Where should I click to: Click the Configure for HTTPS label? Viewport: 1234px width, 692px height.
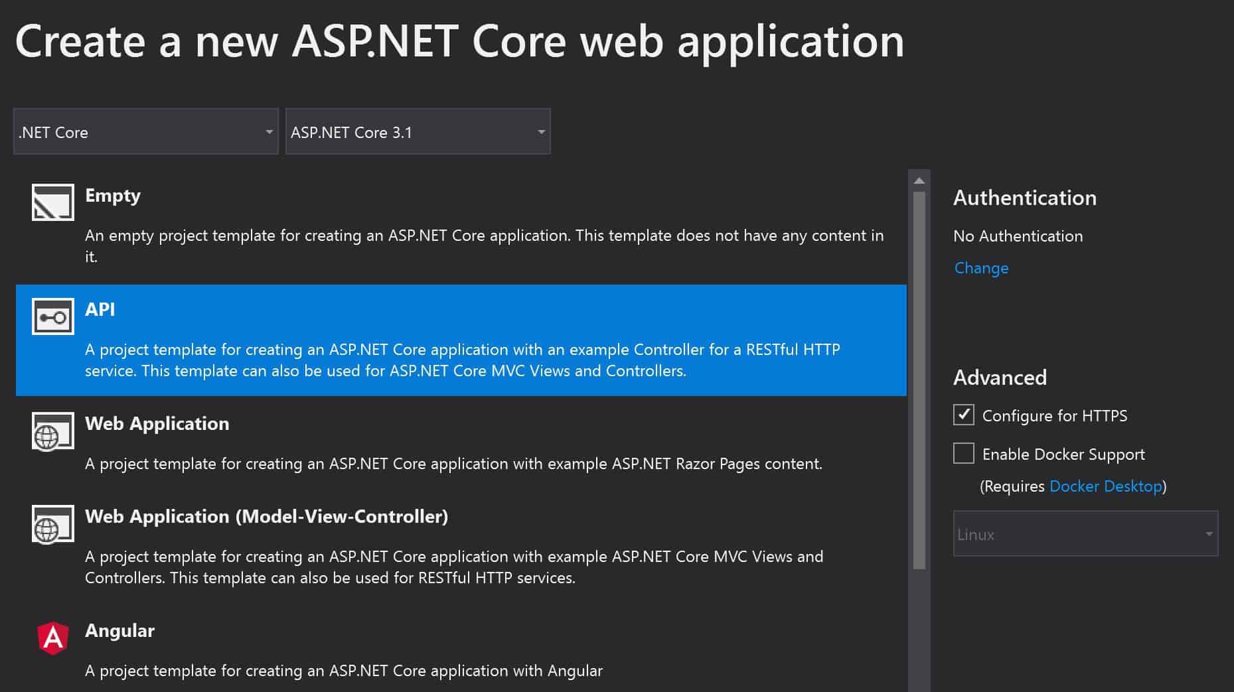pyautogui.click(x=1055, y=416)
